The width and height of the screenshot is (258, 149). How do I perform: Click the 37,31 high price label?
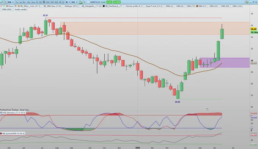click(x=45, y=16)
